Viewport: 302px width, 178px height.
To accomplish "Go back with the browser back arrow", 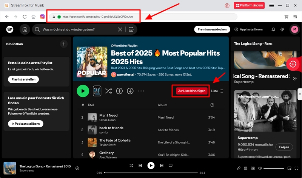I will (7, 17).
